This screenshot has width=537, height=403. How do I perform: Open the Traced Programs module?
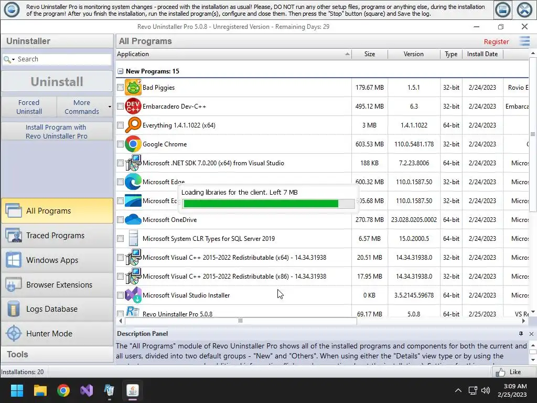coord(57,236)
